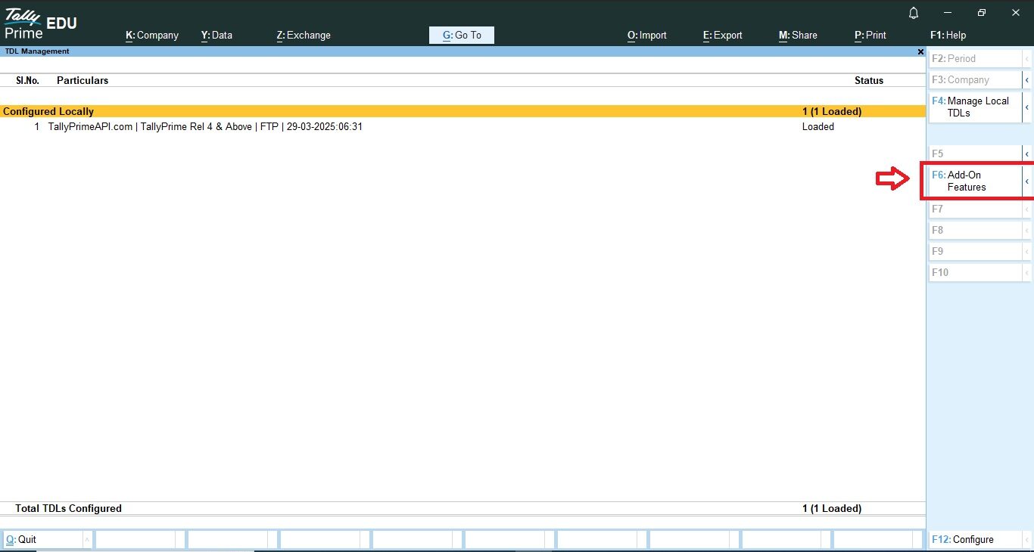Image resolution: width=1034 pixels, height=552 pixels.
Task: Click the Status column header
Action: click(x=869, y=80)
